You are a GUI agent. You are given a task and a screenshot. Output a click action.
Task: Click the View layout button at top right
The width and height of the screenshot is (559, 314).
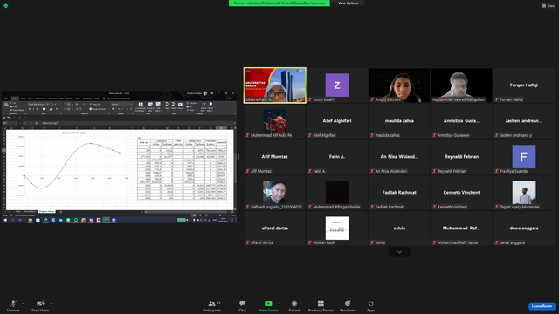click(x=549, y=6)
